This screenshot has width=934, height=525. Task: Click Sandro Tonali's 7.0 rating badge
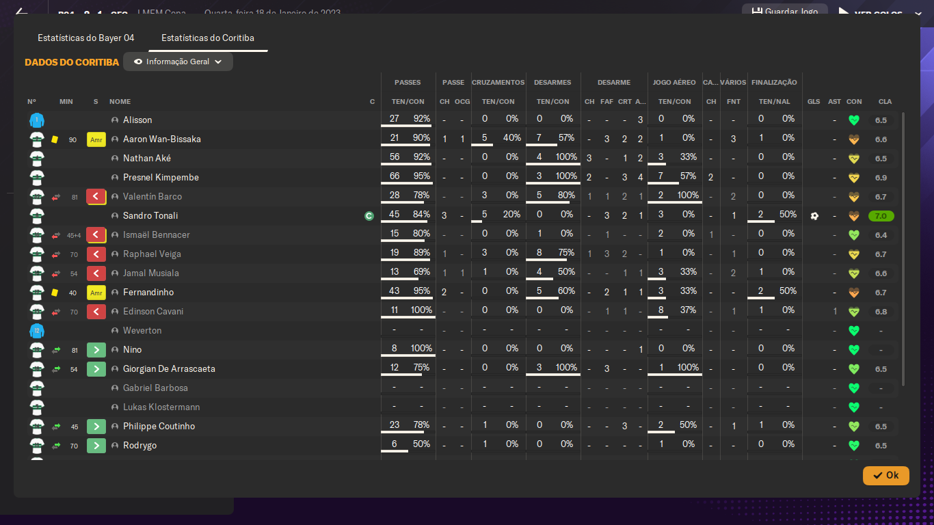point(881,216)
